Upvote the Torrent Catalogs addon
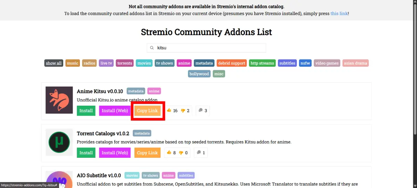This screenshot has width=417, height=188. tap(170, 153)
